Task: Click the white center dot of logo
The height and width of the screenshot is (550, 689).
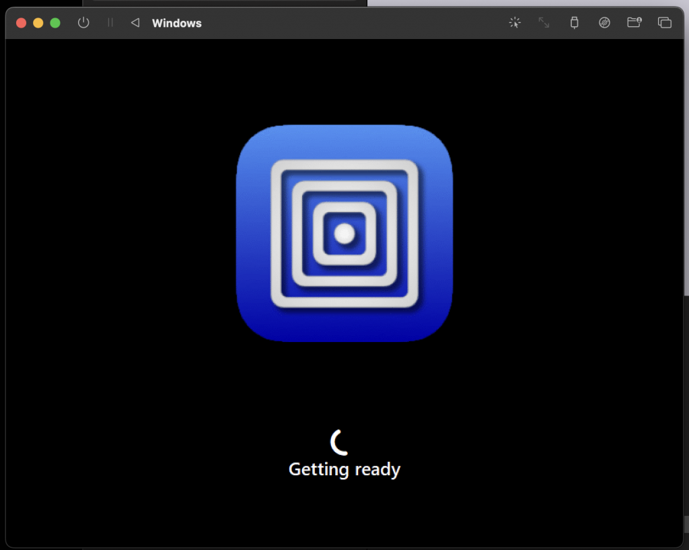Action: tap(344, 234)
